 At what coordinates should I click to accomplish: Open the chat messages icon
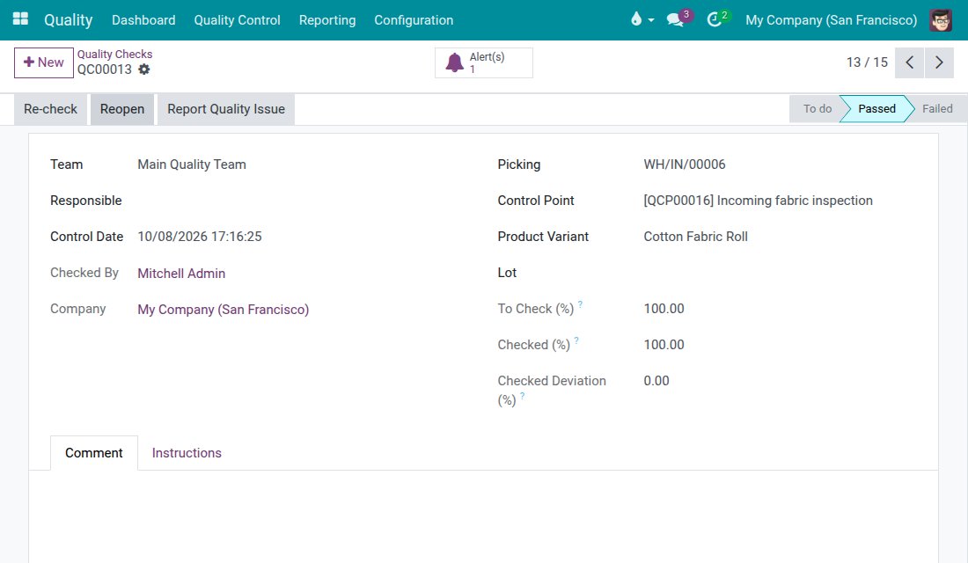pyautogui.click(x=675, y=19)
